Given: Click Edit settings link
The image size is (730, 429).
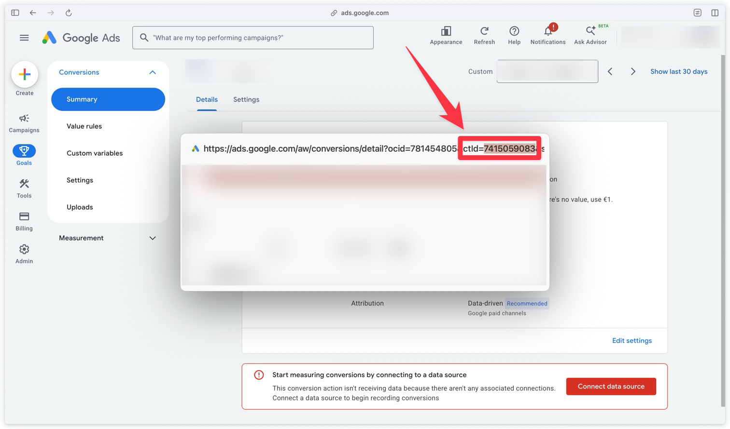Looking at the screenshot, I should coord(632,341).
